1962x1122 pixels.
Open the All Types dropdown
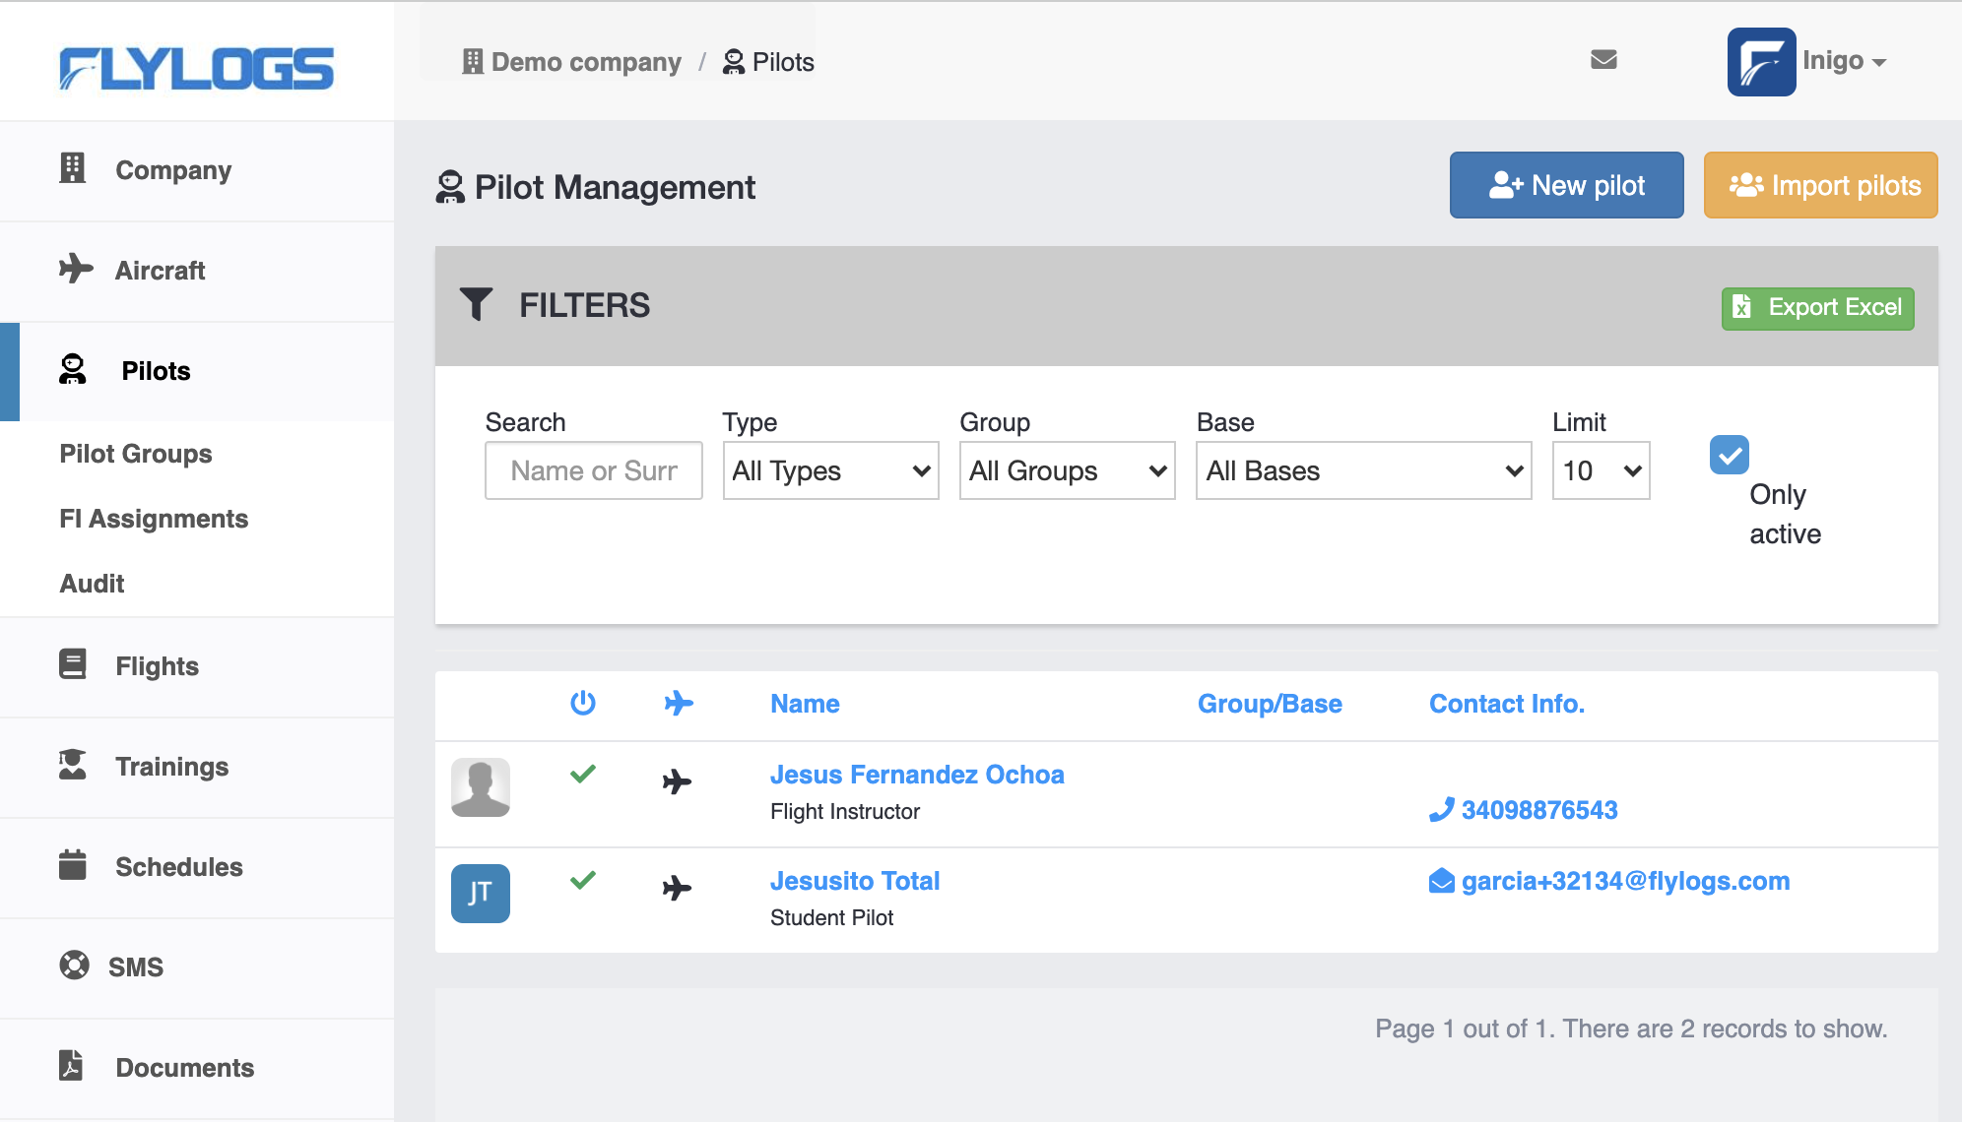click(x=830, y=470)
